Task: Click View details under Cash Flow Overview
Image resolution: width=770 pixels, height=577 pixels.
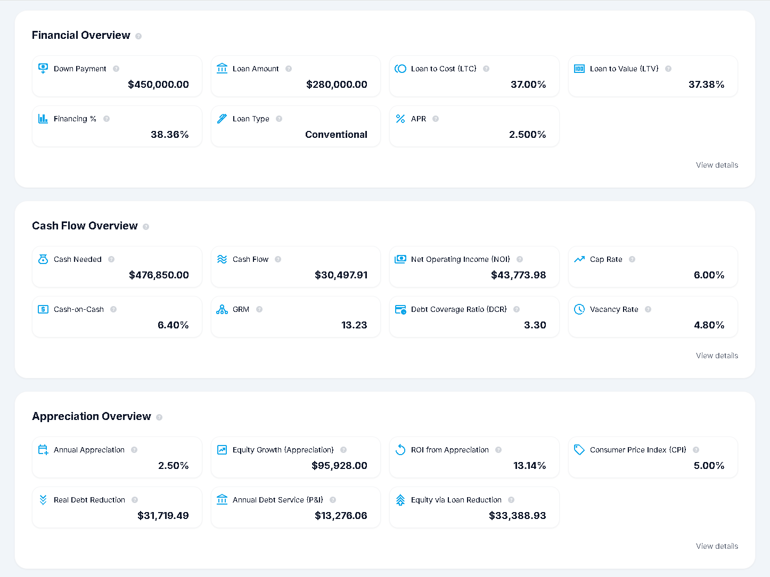Action: (716, 356)
